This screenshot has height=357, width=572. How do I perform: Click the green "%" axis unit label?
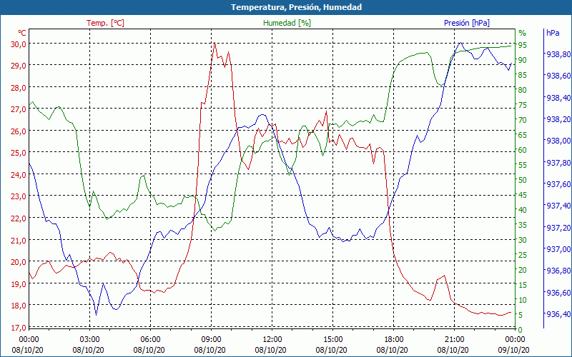pos(523,33)
